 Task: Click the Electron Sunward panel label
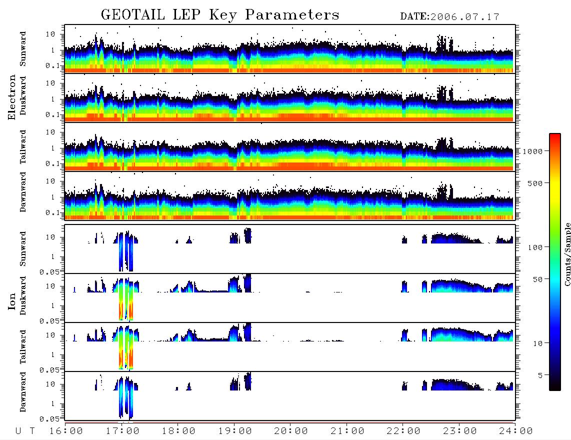pos(23,49)
